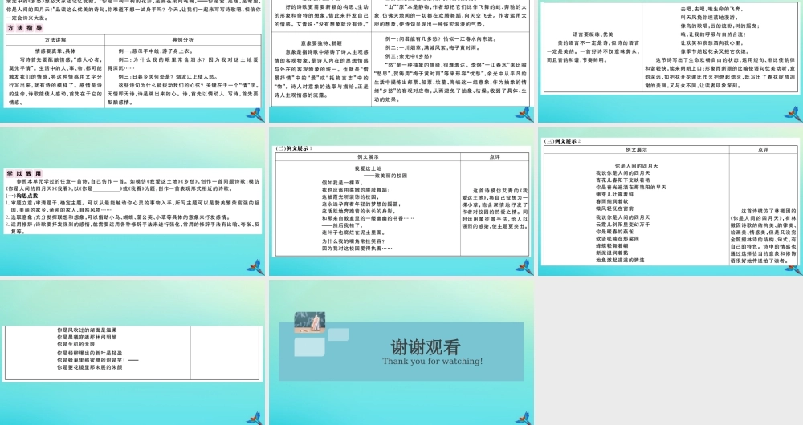Image resolution: width=803 pixels, height=425 pixels.
Task: Click the '学以致用' heading label
Action: coord(24,174)
